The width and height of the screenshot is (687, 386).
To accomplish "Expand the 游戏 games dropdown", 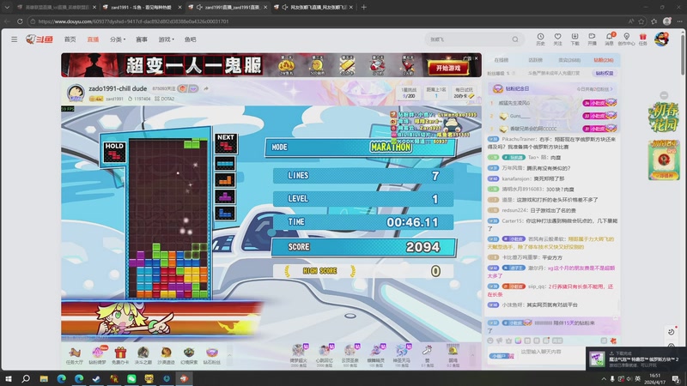I will (x=166, y=39).
